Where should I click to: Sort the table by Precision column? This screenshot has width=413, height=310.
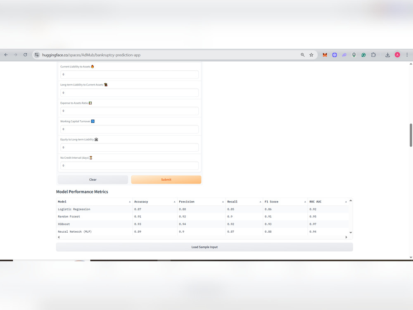(223, 202)
